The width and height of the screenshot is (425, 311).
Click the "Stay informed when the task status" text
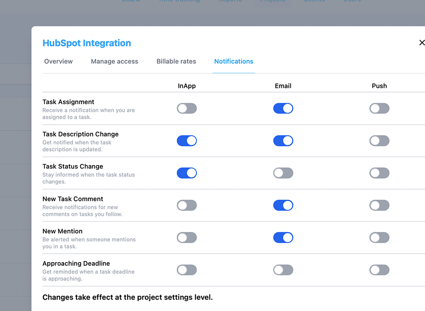(x=89, y=178)
